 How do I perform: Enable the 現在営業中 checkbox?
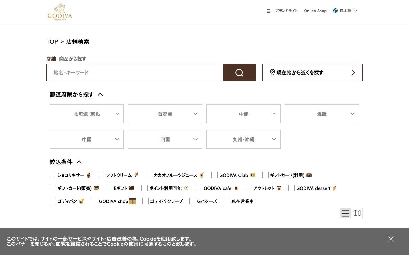(x=227, y=201)
